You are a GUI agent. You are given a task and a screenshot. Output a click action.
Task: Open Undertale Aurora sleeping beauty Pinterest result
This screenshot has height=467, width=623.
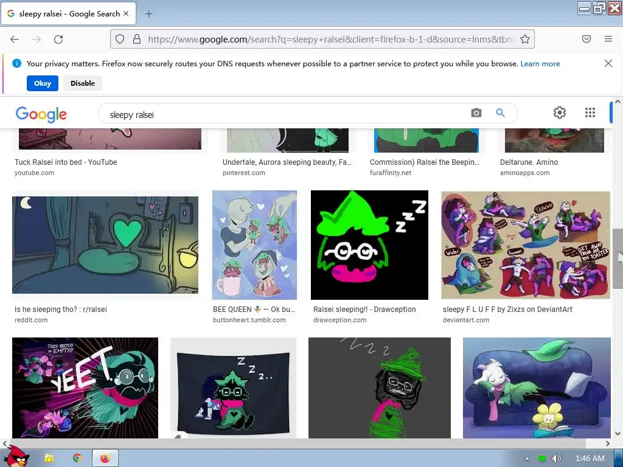click(287, 162)
